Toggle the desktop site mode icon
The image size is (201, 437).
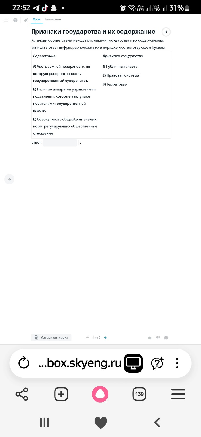click(133, 363)
